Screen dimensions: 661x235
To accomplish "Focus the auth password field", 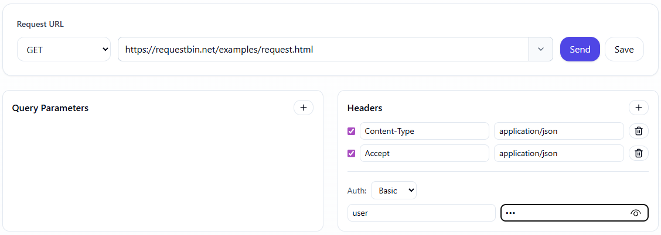I will click(x=563, y=213).
